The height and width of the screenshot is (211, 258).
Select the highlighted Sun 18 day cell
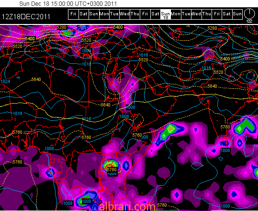166,14
